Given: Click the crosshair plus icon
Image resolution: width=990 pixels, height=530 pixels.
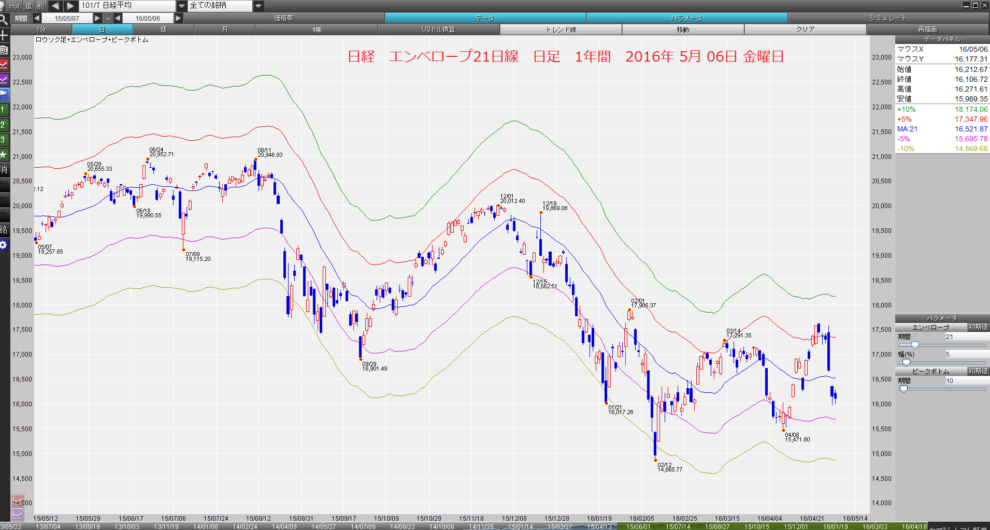Looking at the screenshot, I should point(4,35).
